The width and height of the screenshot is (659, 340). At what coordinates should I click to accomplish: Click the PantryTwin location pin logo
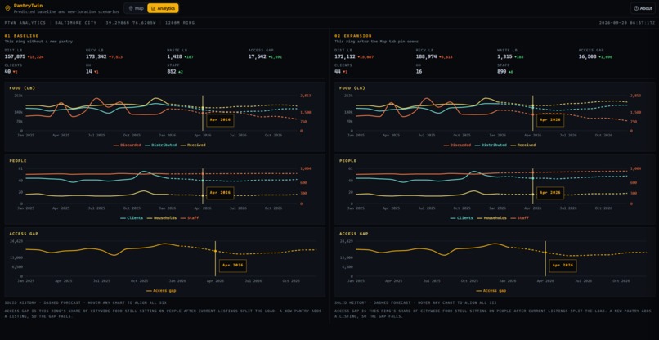[x=7, y=8]
